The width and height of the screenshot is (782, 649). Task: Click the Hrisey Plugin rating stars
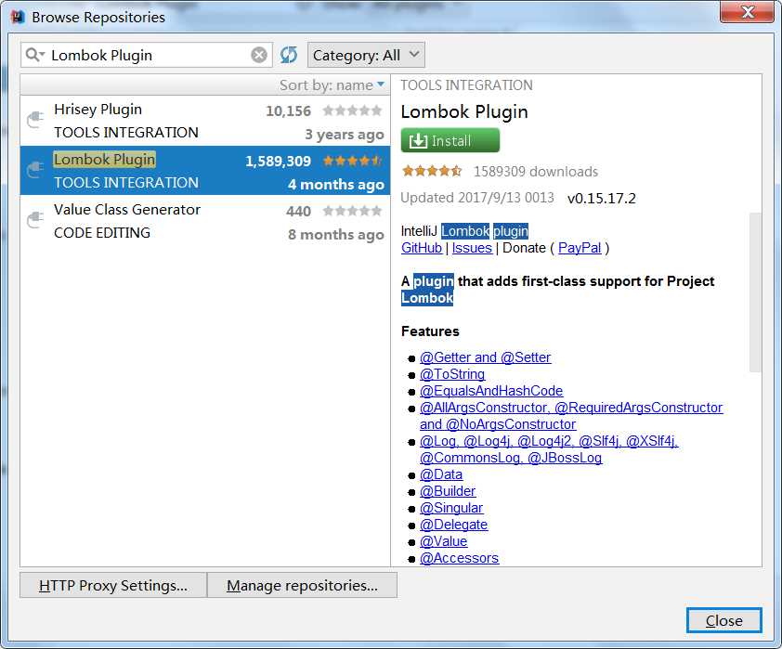coord(352,110)
